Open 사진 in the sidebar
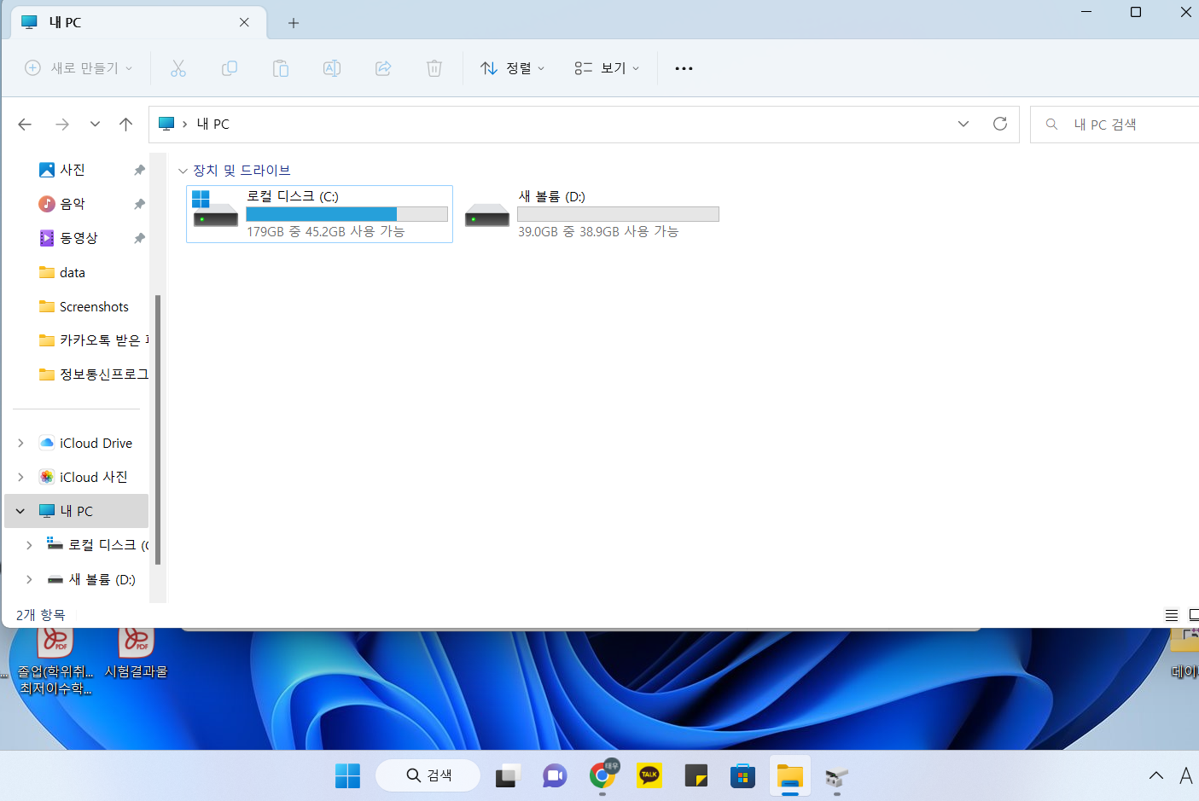This screenshot has height=801, width=1199. click(73, 171)
